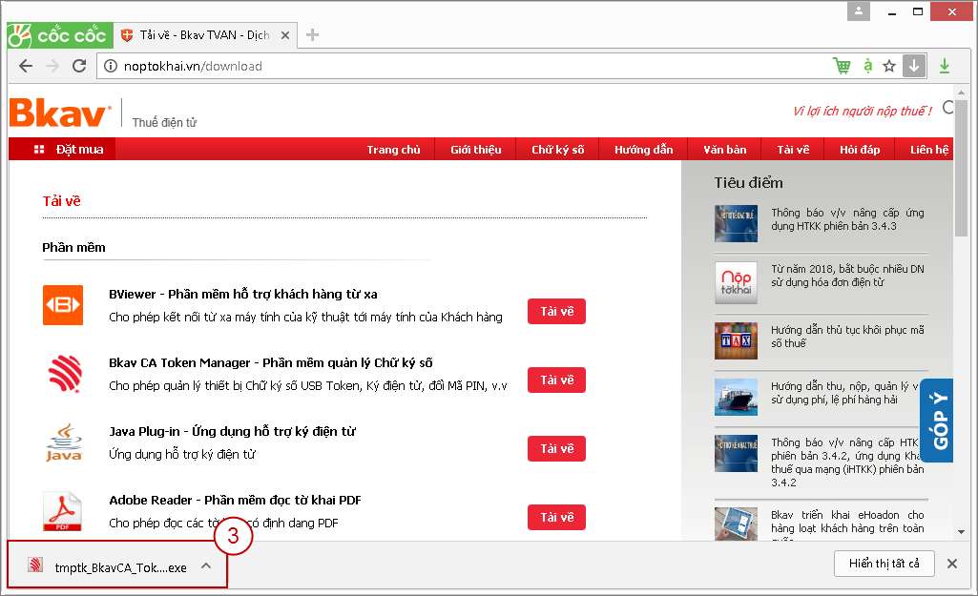Open the Hướng dẫn navigation menu

(643, 150)
